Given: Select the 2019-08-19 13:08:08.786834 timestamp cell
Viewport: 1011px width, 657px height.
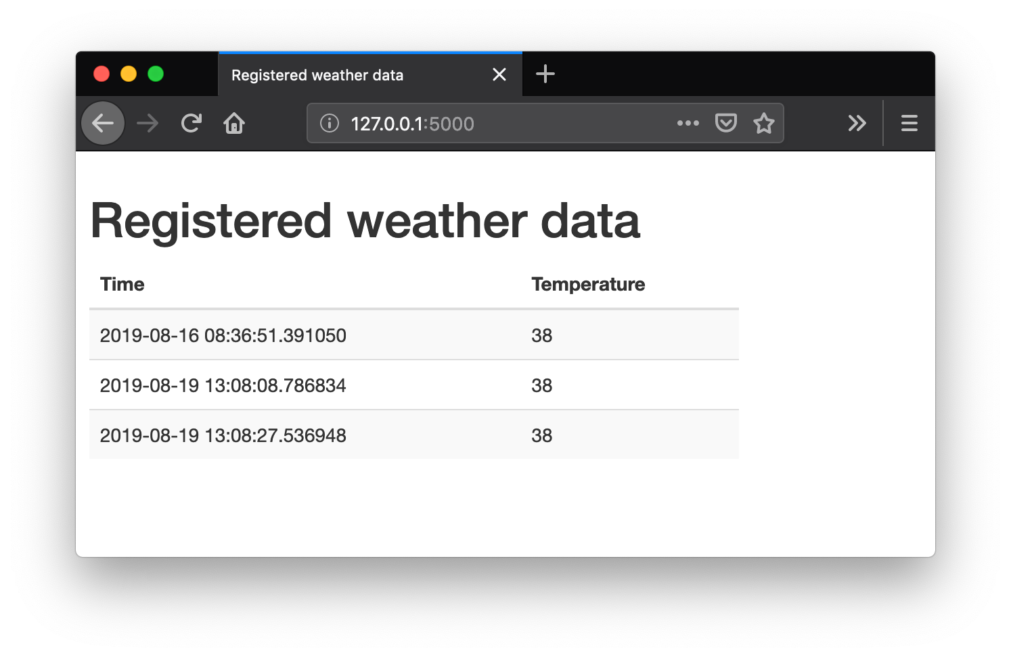Looking at the screenshot, I should click(x=223, y=385).
